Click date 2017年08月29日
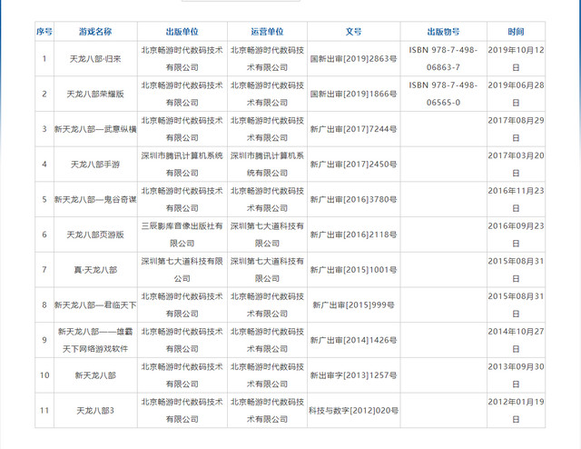The width and height of the screenshot is (581, 449). click(x=516, y=129)
